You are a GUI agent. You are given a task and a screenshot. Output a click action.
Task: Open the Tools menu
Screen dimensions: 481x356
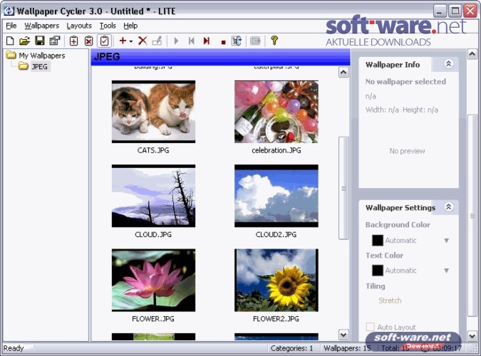click(x=108, y=26)
